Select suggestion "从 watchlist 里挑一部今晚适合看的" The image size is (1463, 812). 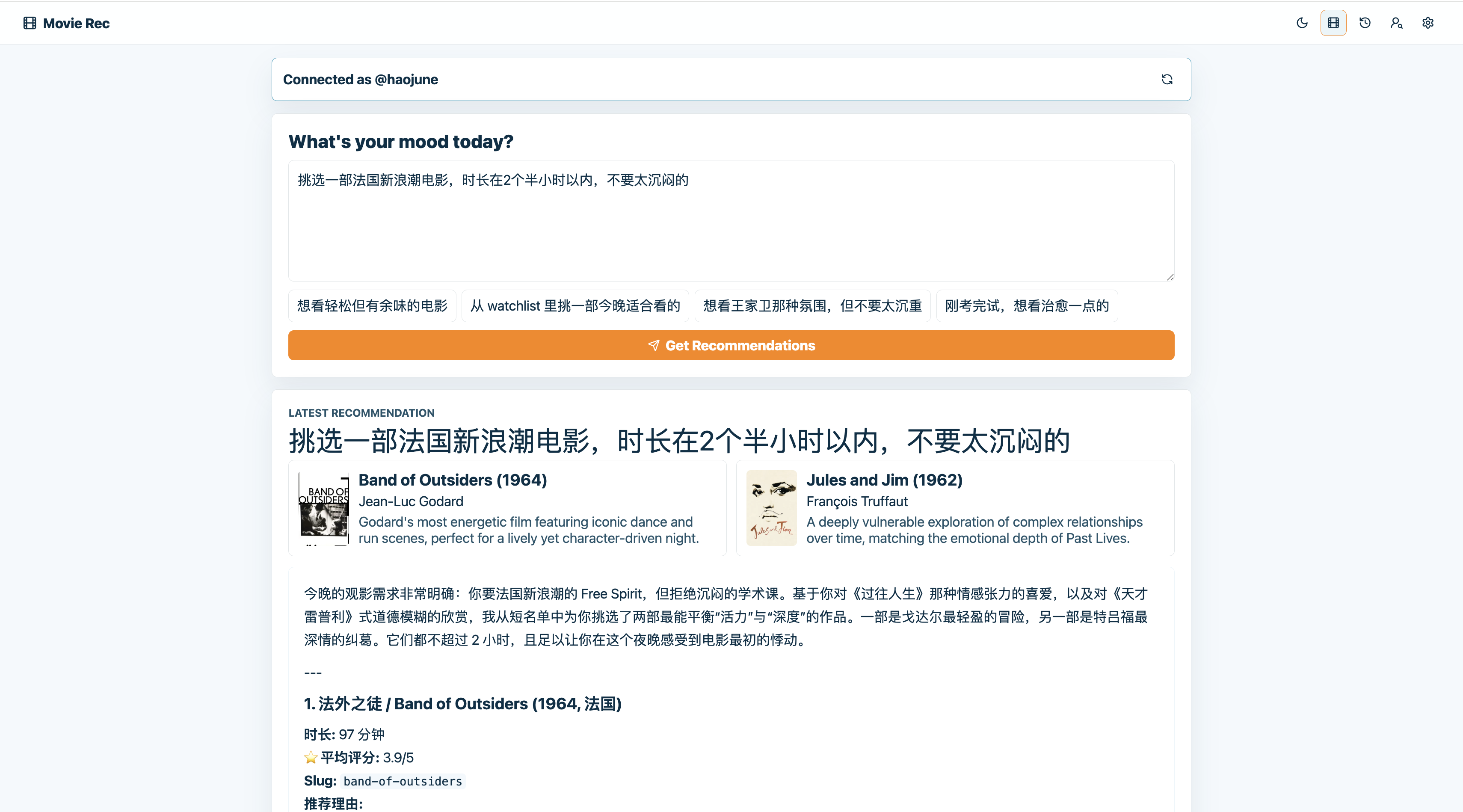point(575,305)
